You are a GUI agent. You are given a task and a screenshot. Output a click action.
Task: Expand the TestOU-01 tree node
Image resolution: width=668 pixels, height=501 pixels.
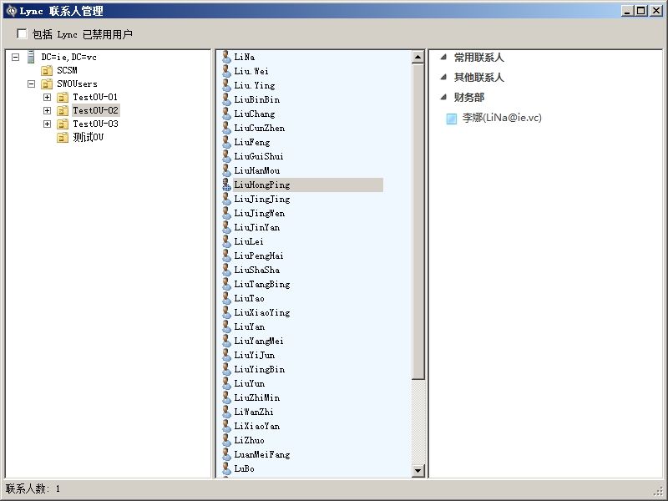pos(47,97)
